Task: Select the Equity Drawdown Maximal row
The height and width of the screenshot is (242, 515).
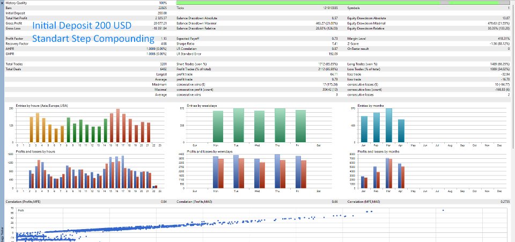Action: pyautogui.click(x=429, y=23)
